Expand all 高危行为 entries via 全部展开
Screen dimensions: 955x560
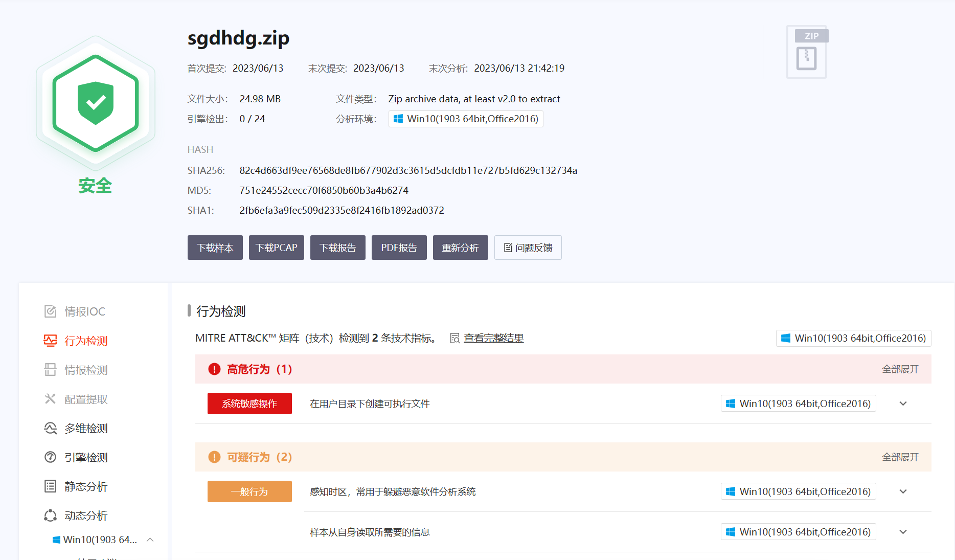(900, 369)
